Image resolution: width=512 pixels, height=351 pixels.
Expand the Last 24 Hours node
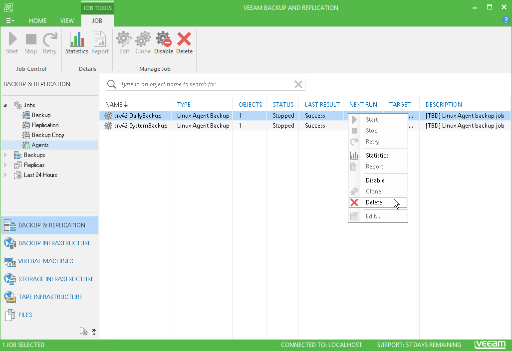pos(5,175)
